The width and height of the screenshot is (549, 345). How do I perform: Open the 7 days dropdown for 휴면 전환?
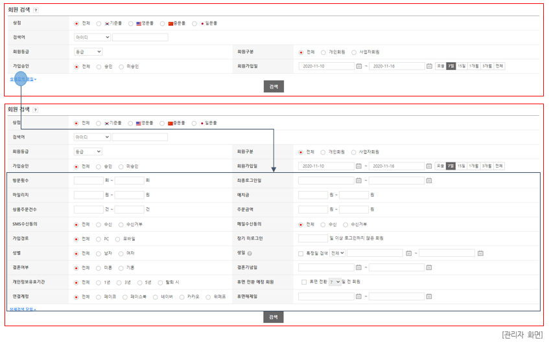[334, 282]
